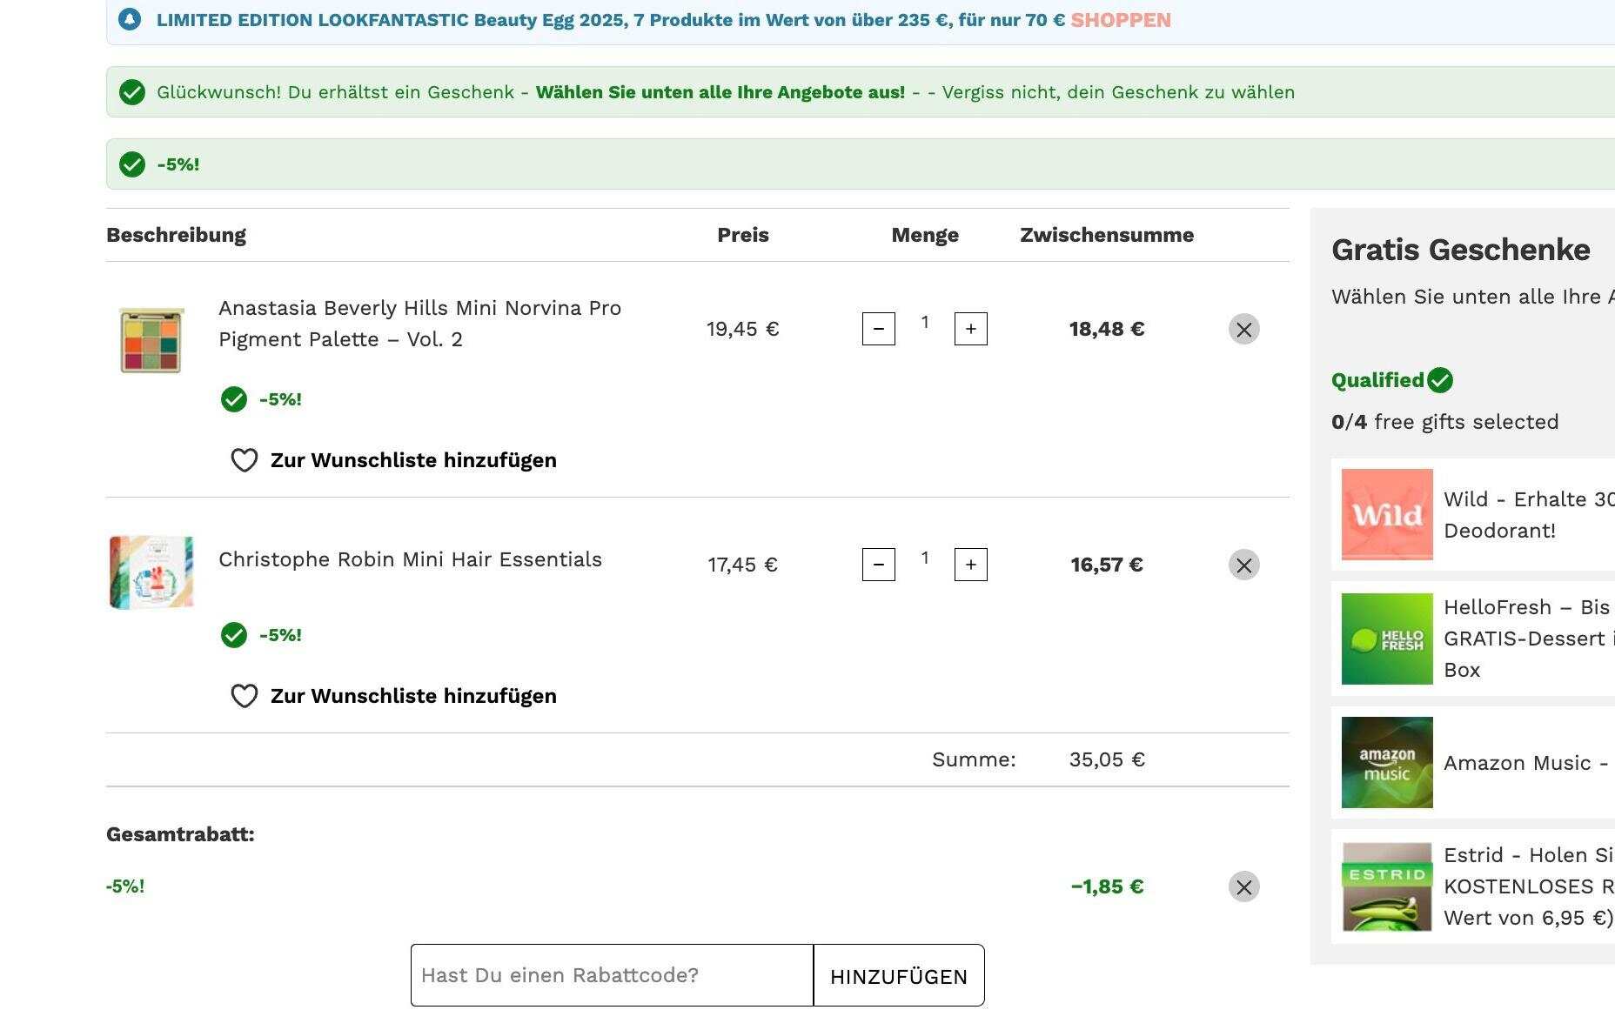This screenshot has width=1615, height=1030.
Task: Remove the -5%! discount from Gesamtrabatt
Action: point(1244,886)
